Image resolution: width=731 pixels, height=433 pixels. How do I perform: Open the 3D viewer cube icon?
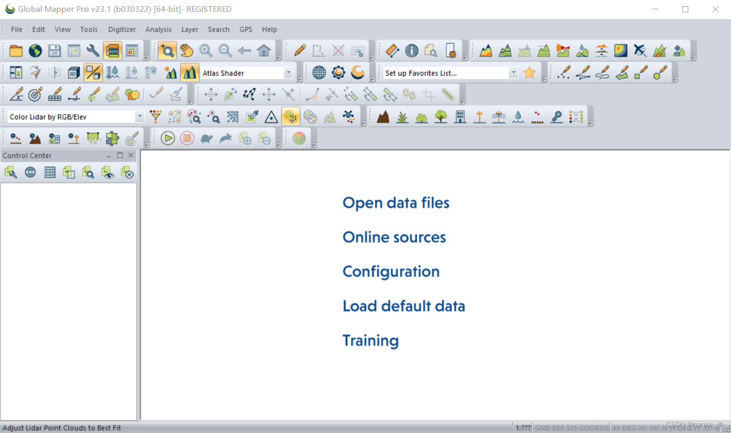coord(74,73)
